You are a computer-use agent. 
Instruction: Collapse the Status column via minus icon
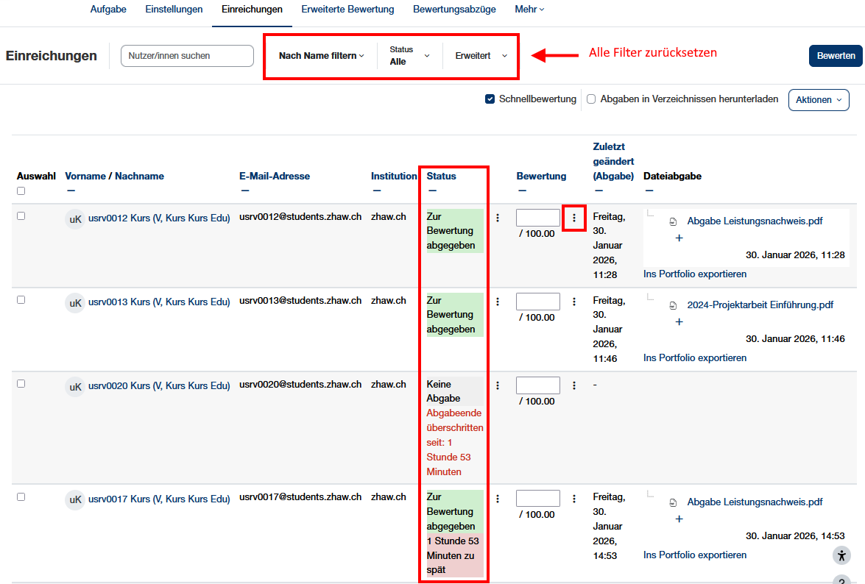tap(431, 191)
